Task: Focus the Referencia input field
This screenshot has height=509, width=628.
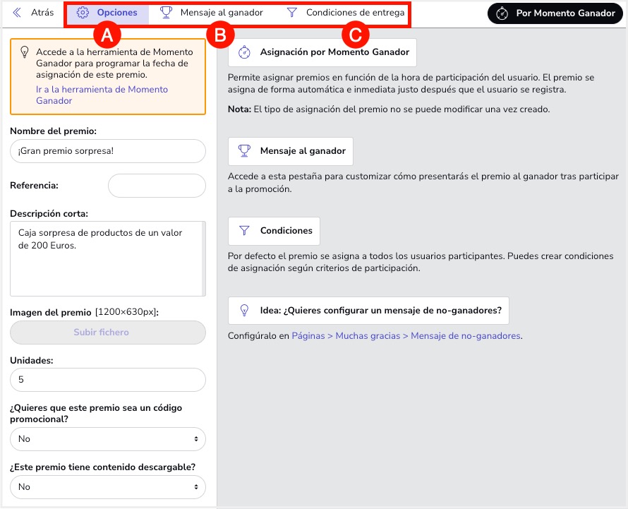Action: pos(156,186)
